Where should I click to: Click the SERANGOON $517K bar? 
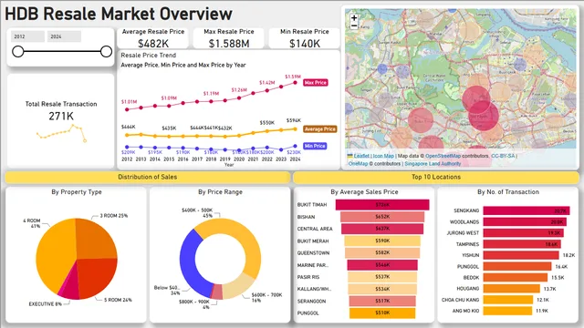click(382, 301)
